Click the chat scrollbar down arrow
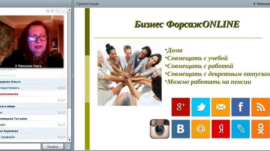 click(x=69, y=140)
